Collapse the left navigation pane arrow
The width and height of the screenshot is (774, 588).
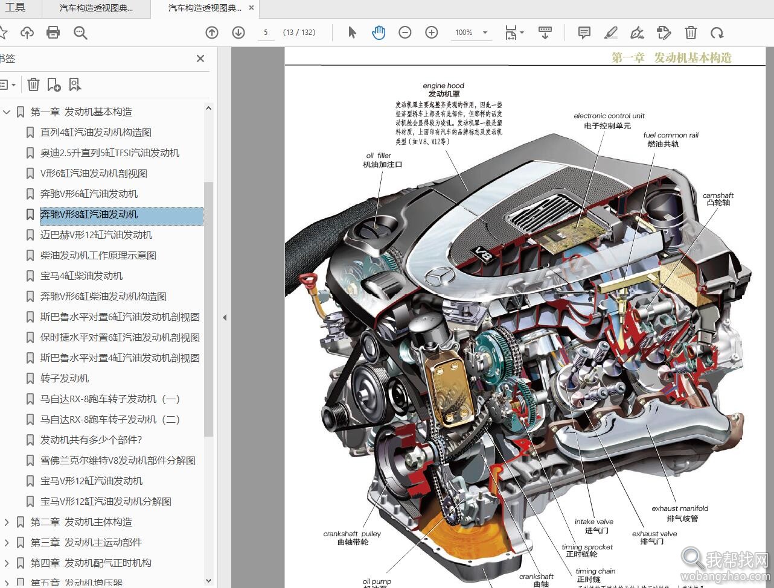point(225,317)
